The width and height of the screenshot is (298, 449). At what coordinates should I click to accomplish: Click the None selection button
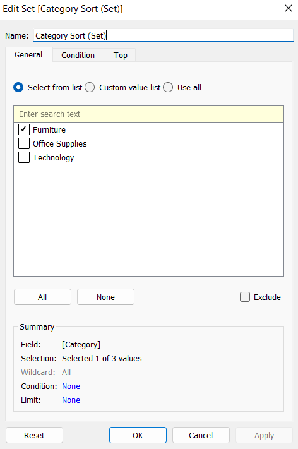click(105, 297)
